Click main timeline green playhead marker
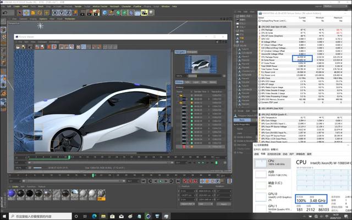 [x=93, y=175]
